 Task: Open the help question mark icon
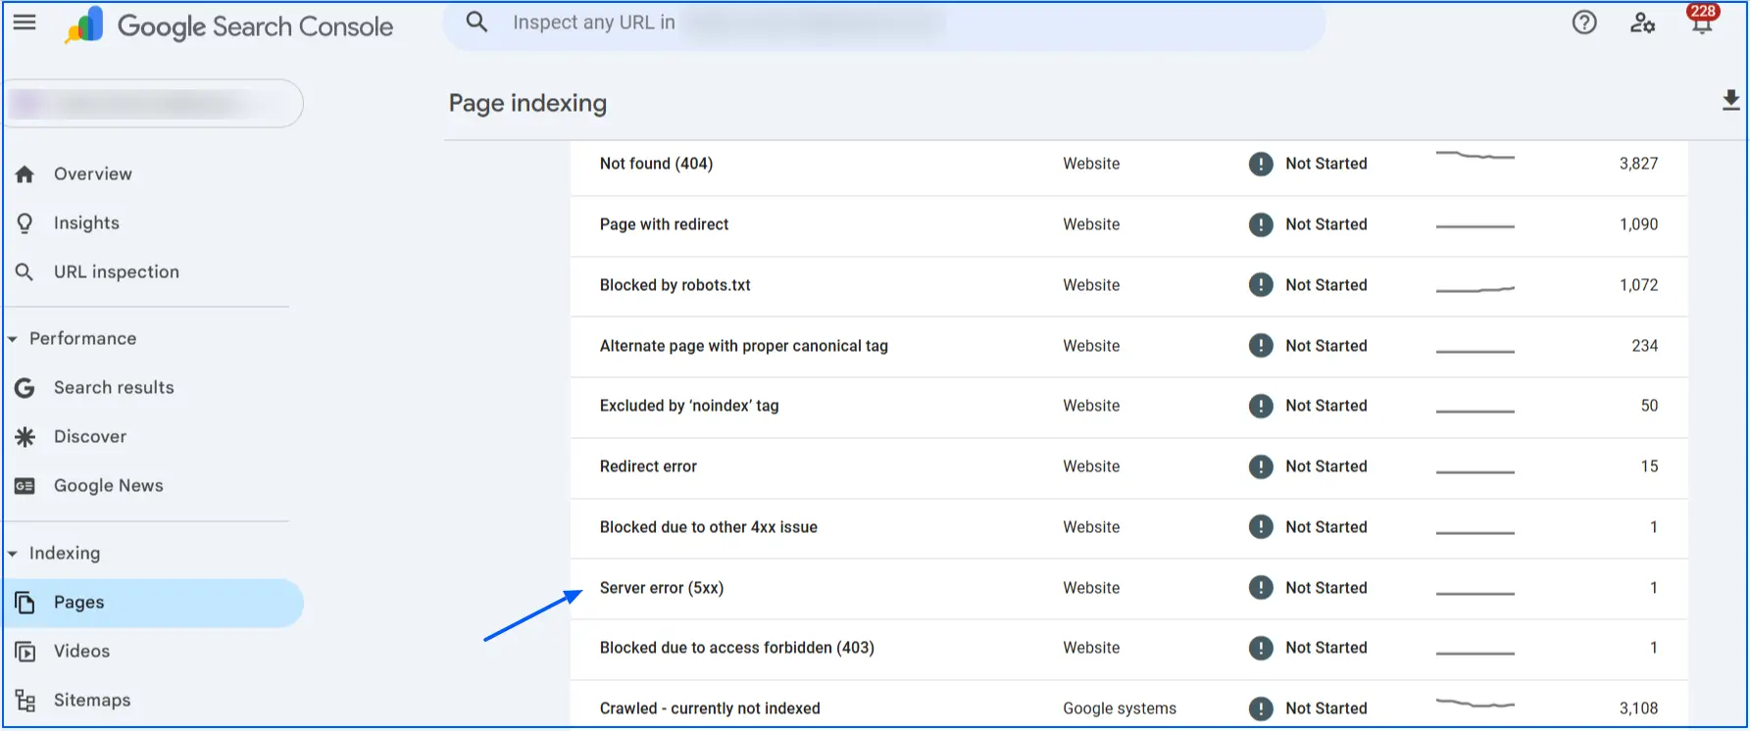[1584, 23]
